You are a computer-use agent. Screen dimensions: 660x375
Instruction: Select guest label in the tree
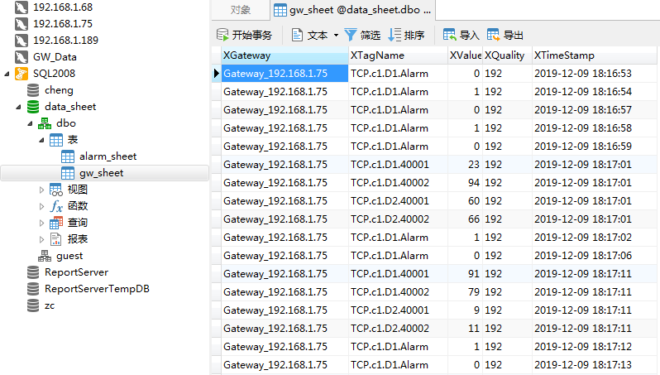click(69, 256)
